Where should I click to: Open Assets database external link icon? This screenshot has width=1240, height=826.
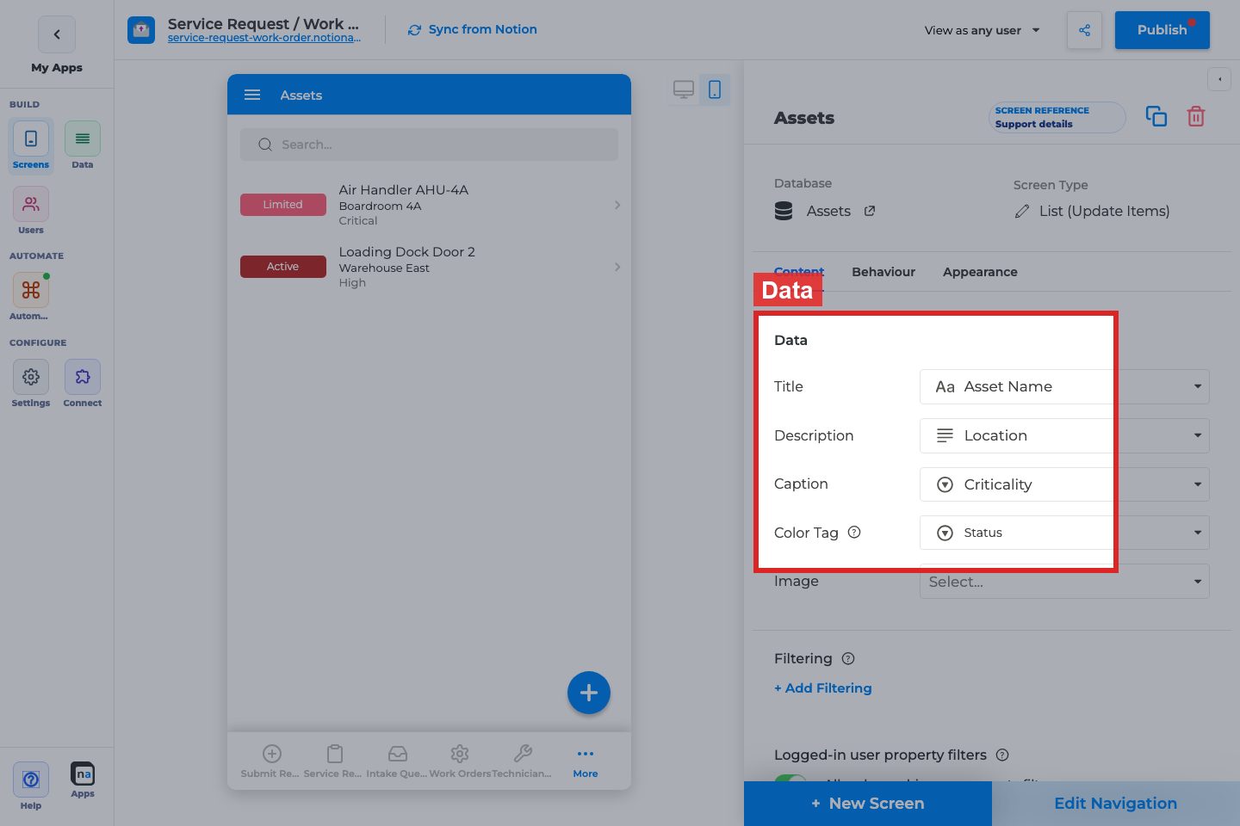point(870,211)
